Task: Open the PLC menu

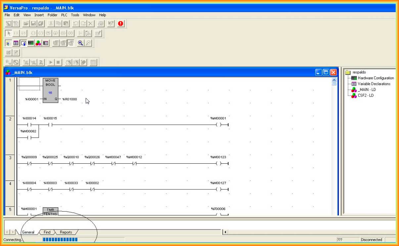Action: [64, 15]
